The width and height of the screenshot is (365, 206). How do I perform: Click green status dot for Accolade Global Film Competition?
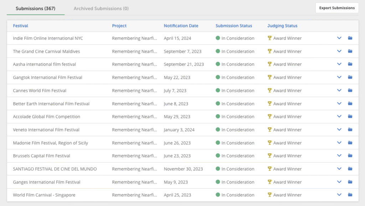(218, 117)
